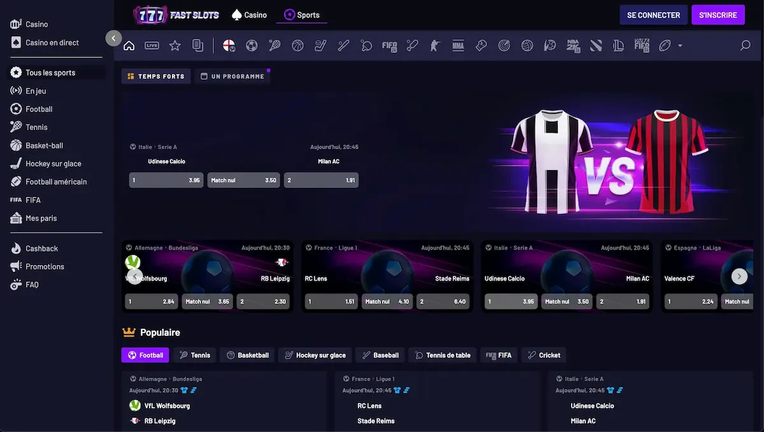This screenshot has height=432, width=764.
Task: Select the MMA icon in toolbar
Action: [458, 46]
